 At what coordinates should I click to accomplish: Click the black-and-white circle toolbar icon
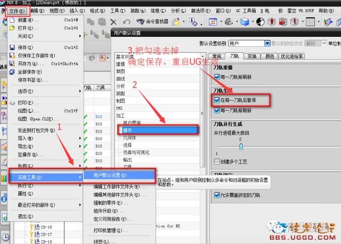(261, 22)
